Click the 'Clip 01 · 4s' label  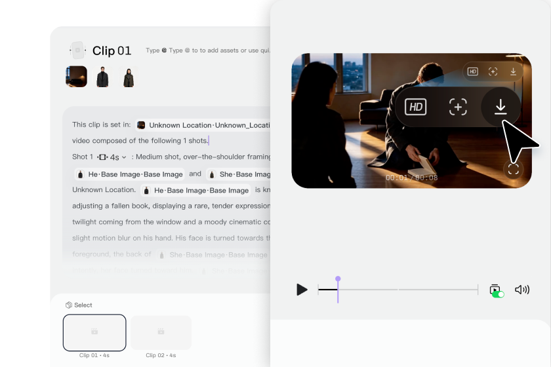[94, 355]
